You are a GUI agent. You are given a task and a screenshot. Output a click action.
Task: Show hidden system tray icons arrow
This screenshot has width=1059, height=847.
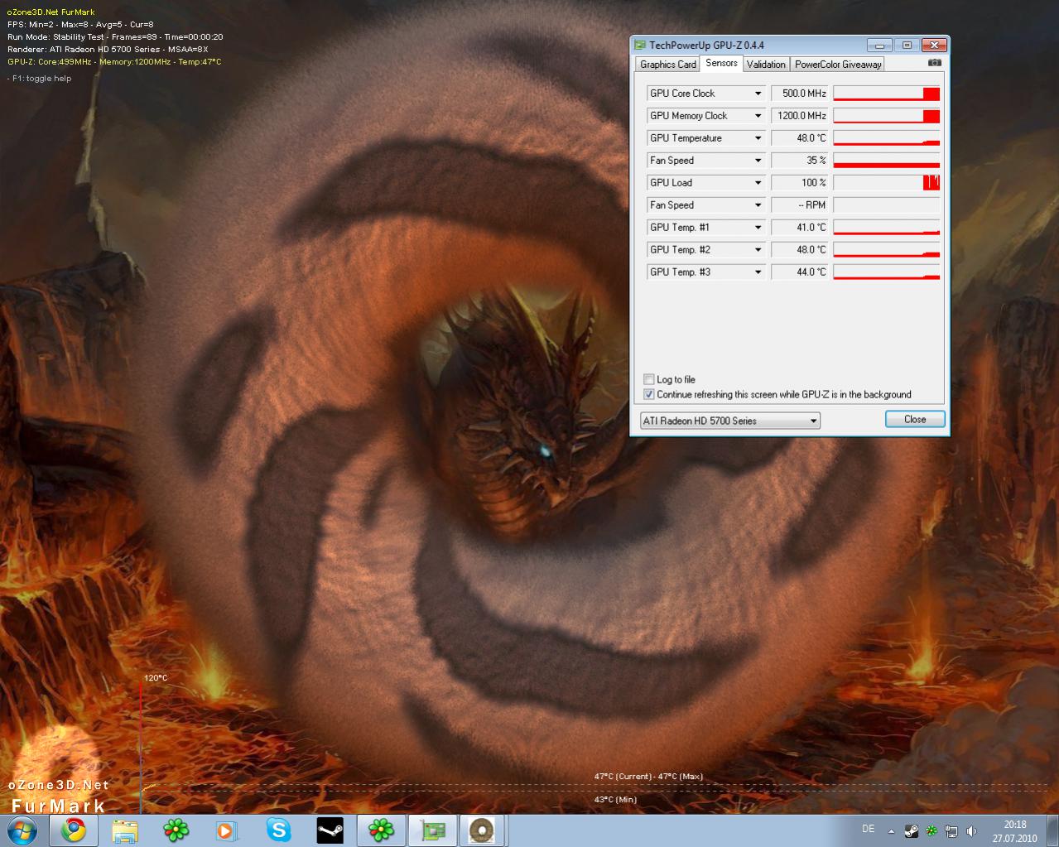tap(891, 830)
